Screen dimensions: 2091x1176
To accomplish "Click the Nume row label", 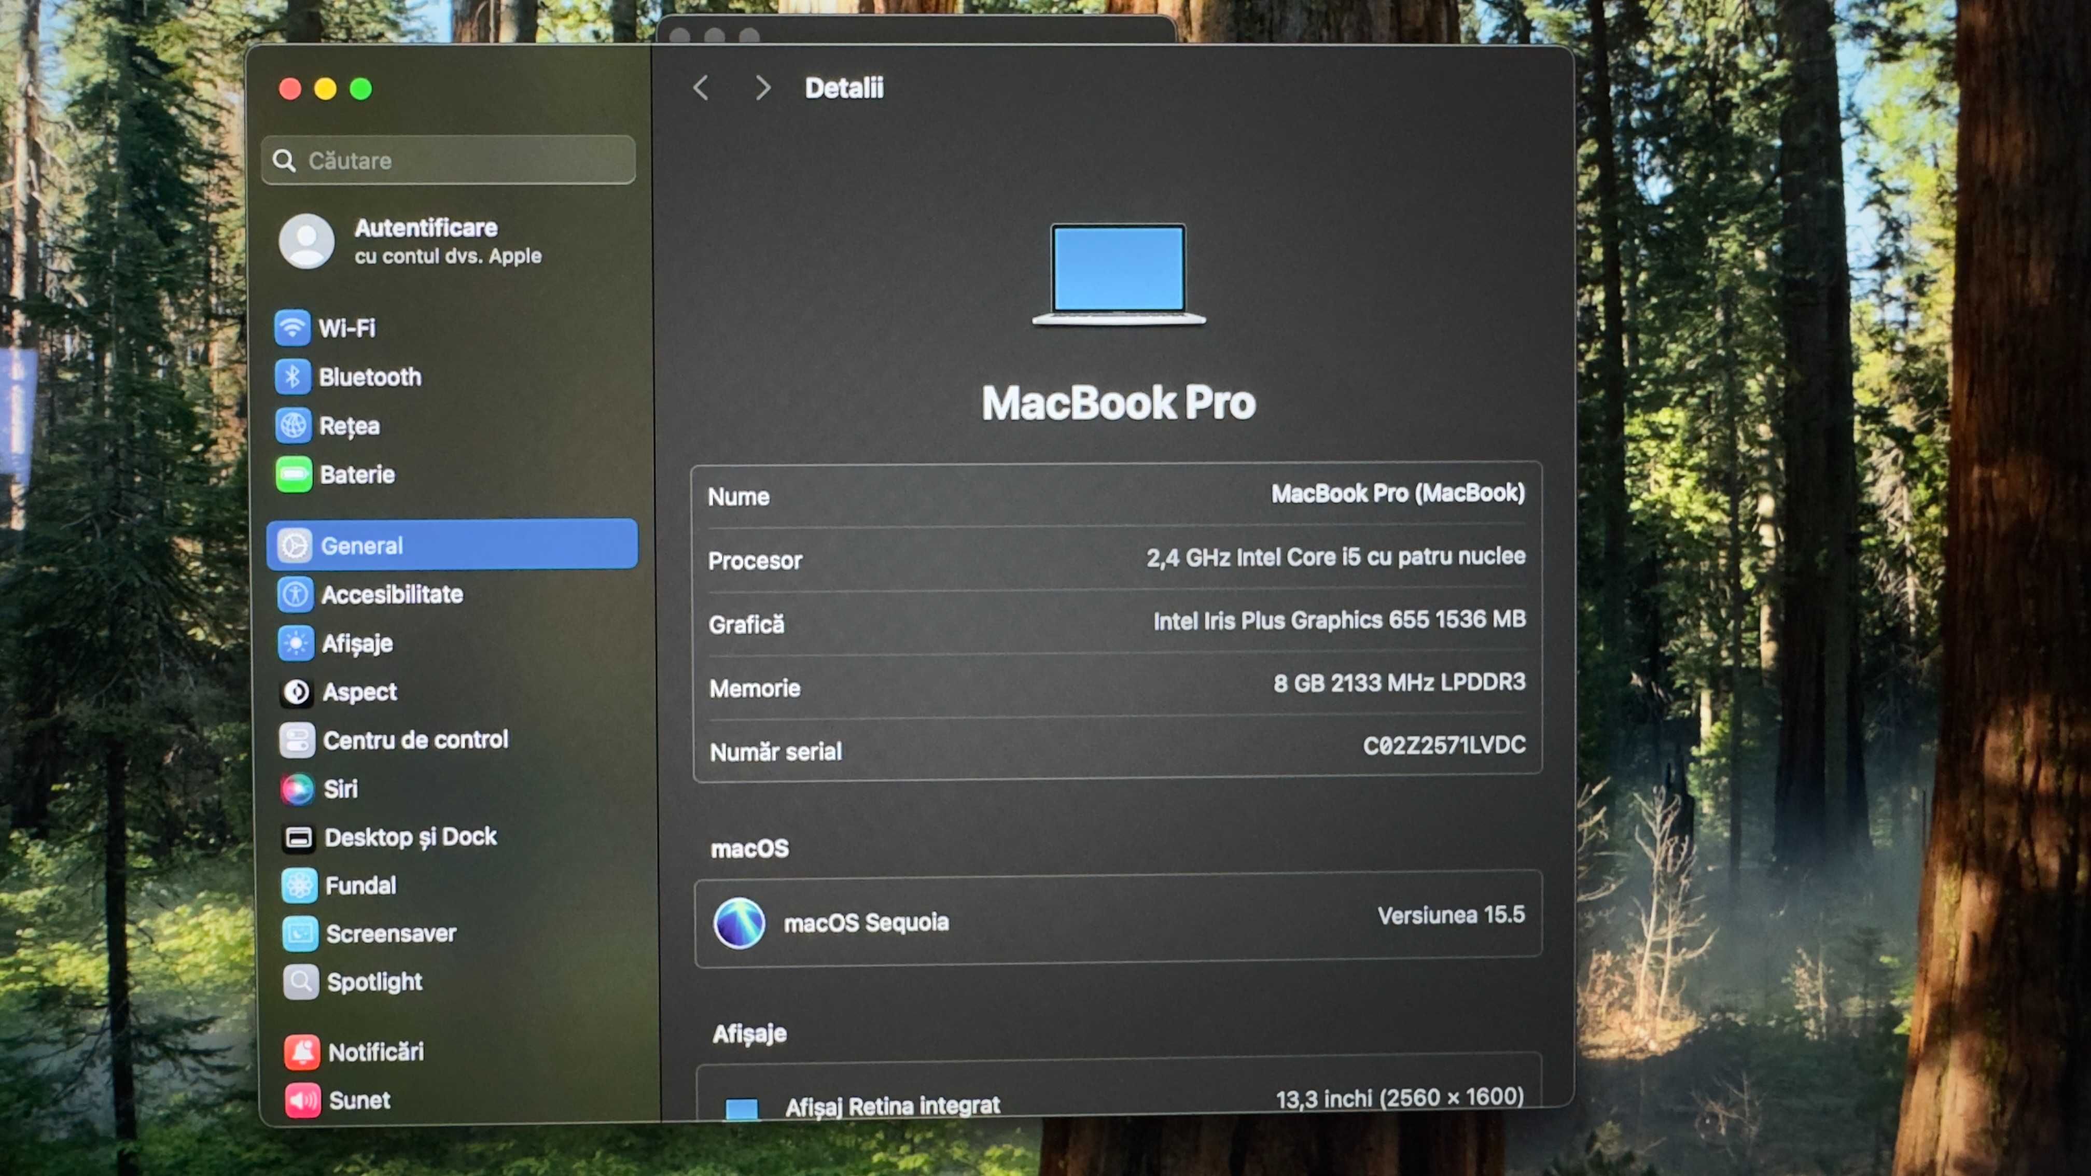I will pyautogui.click(x=738, y=497).
